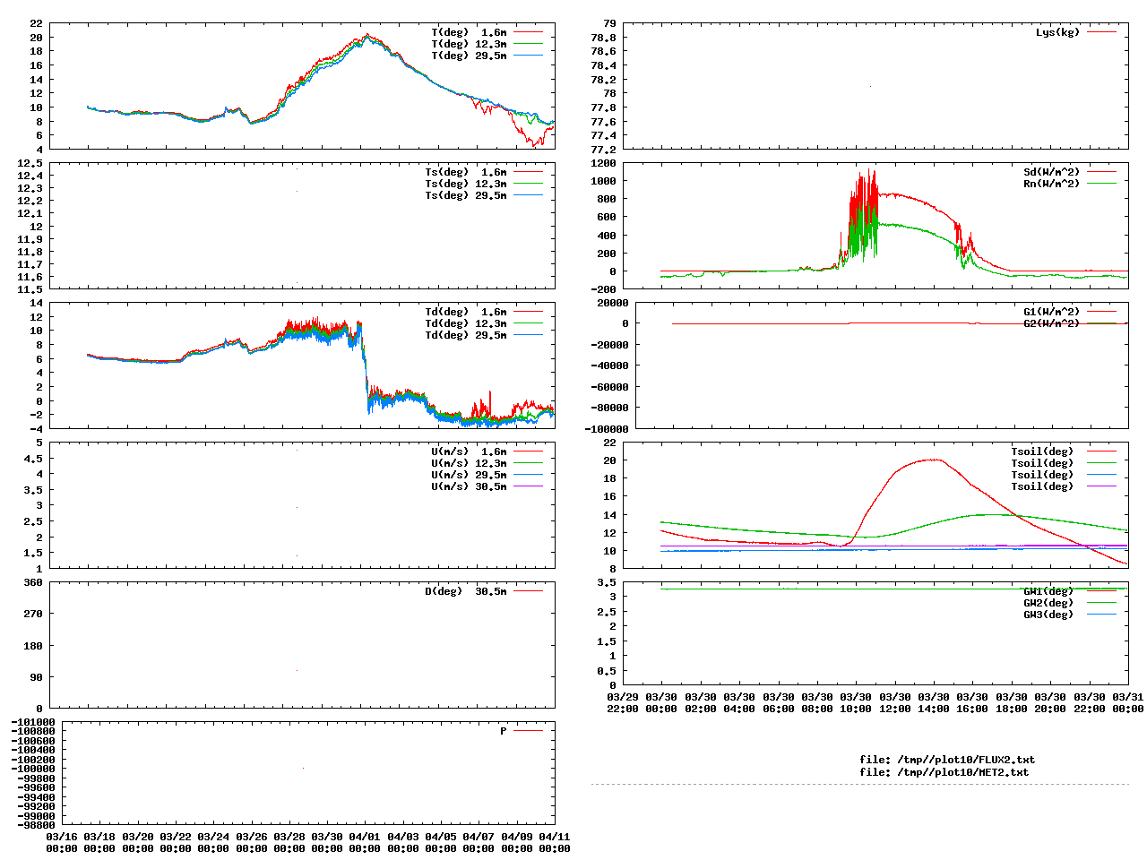Click the '04/11 00:00' x-axis date label

(554, 842)
